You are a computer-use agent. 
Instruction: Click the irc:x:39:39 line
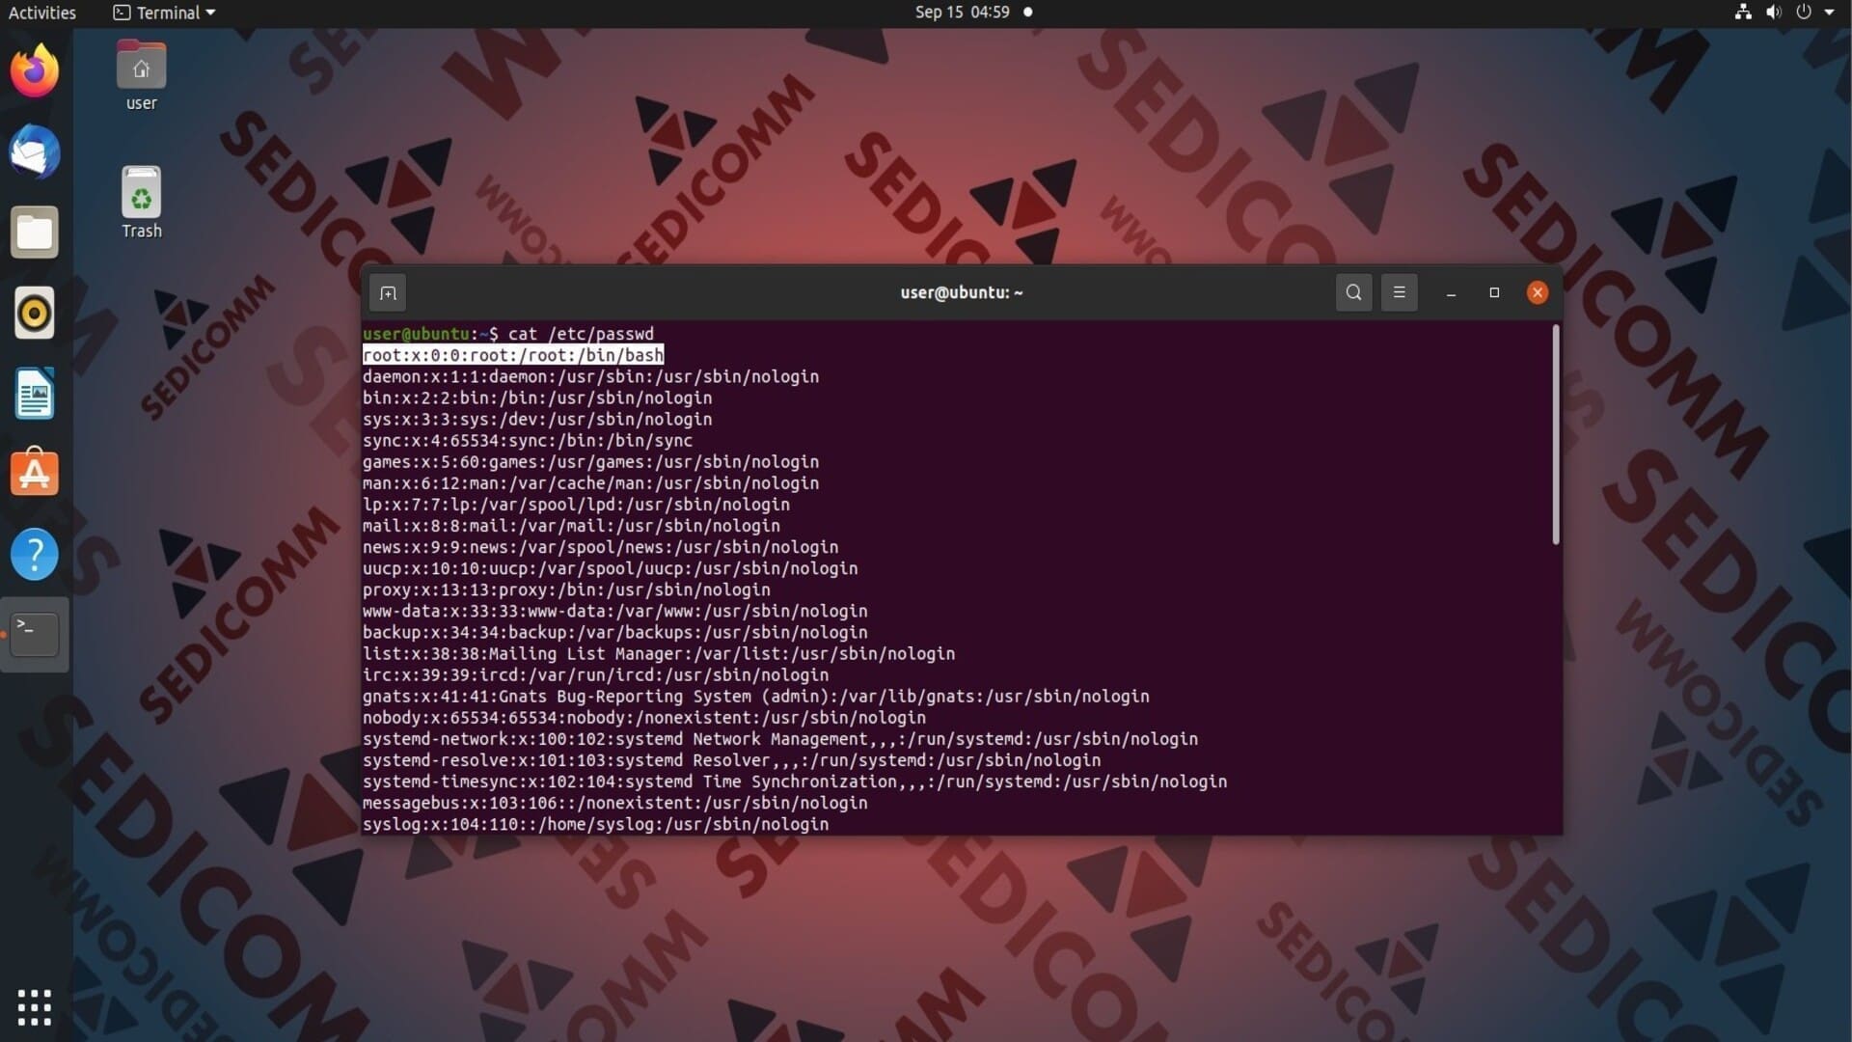[595, 674]
